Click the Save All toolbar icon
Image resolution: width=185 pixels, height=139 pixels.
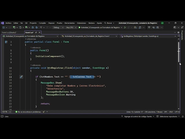37,28
